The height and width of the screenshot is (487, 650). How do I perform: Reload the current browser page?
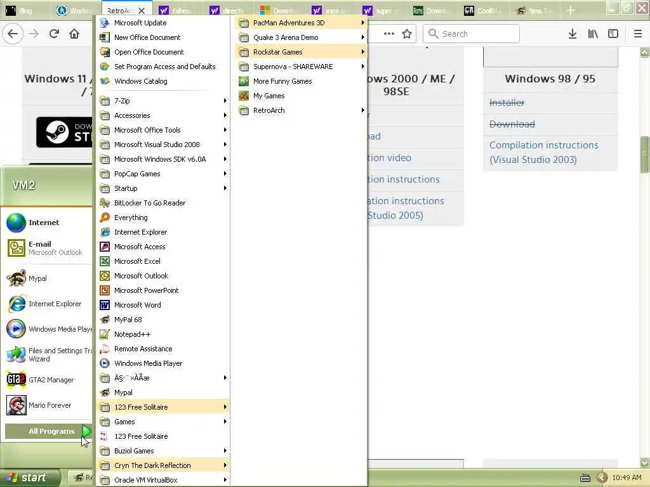(x=54, y=34)
